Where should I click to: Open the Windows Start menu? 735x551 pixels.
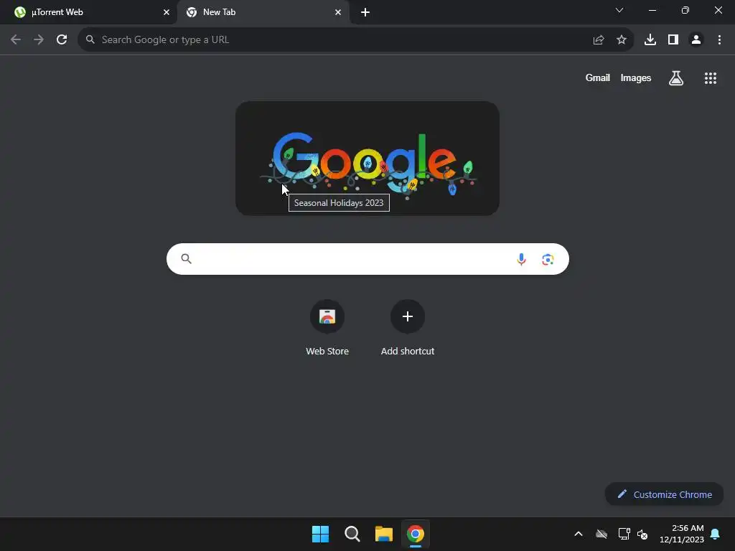point(321,534)
